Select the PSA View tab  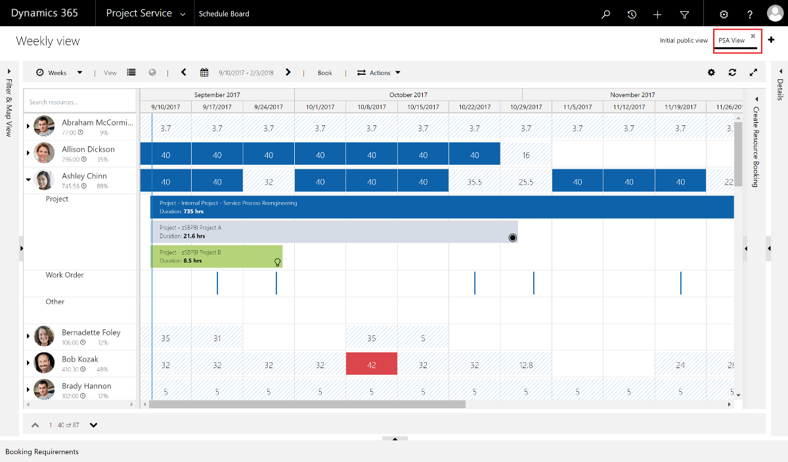coord(732,41)
